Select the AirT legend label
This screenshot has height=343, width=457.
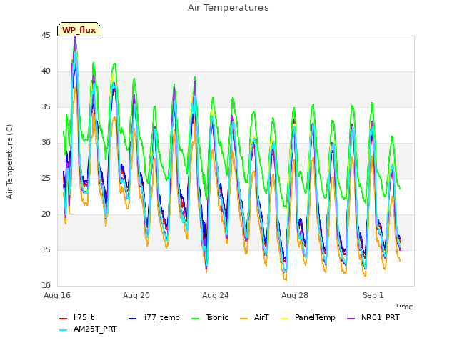(x=254, y=317)
